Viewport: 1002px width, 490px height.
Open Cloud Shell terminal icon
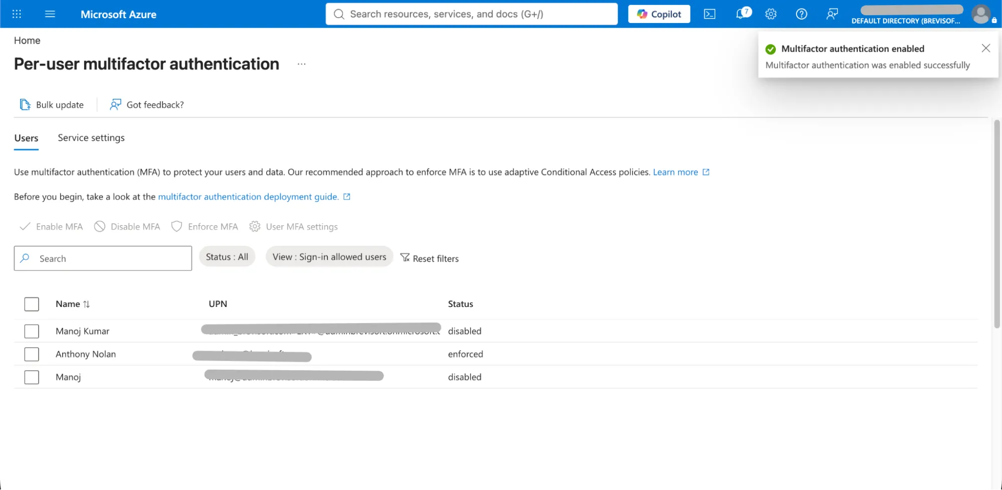coord(709,14)
